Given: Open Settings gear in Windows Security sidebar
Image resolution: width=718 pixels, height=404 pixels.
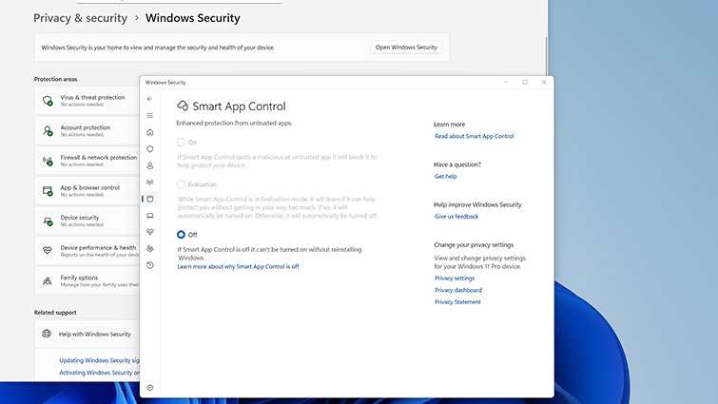Looking at the screenshot, I should (x=149, y=387).
